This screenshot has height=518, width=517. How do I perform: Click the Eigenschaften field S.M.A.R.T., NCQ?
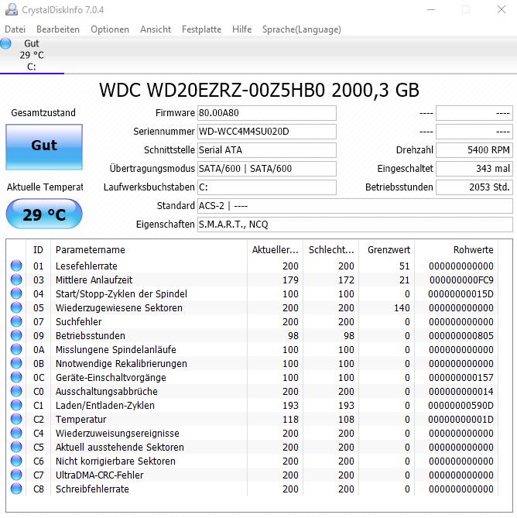pos(355,225)
